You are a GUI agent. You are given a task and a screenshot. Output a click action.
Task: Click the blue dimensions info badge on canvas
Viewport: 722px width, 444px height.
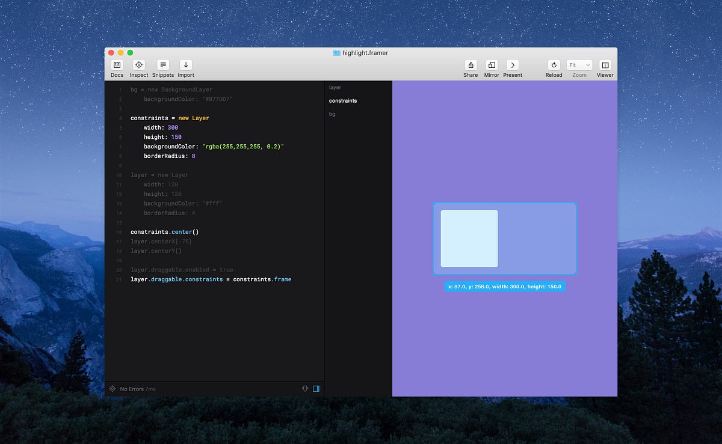pos(505,287)
